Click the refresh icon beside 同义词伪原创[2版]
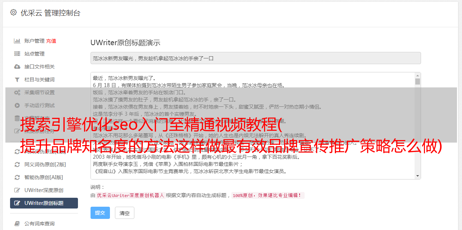 (17, 164)
